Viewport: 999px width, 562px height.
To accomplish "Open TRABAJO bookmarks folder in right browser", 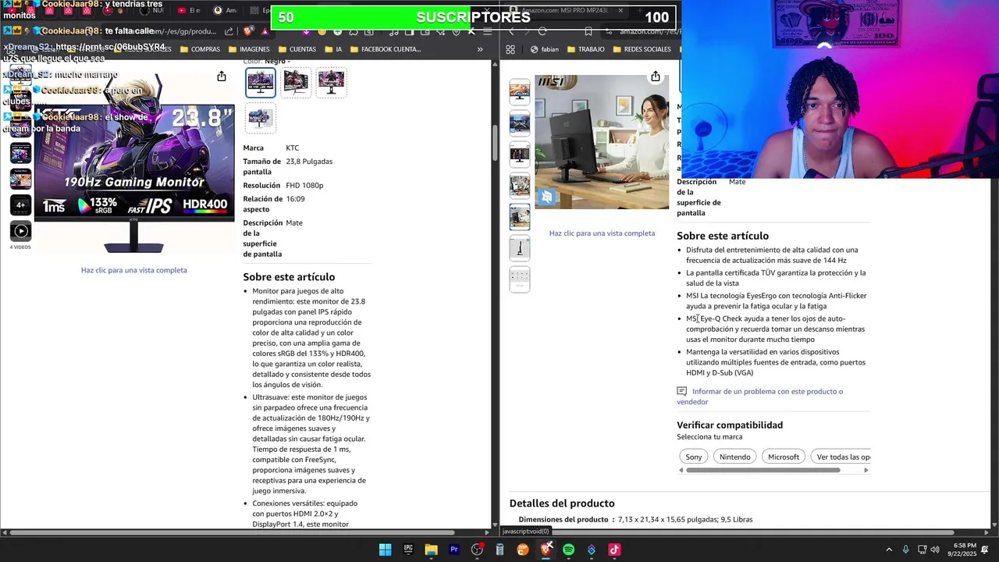I will pos(585,49).
